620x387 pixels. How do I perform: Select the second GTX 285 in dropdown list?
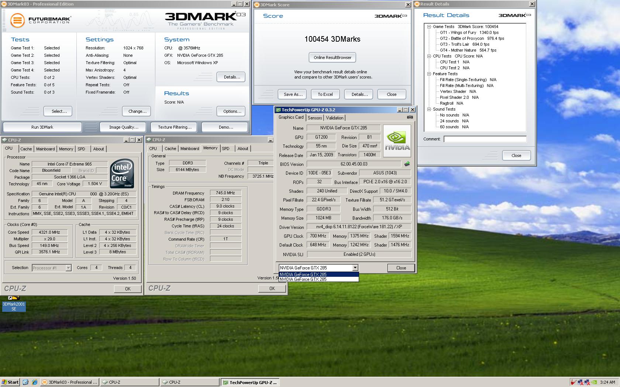(x=318, y=279)
